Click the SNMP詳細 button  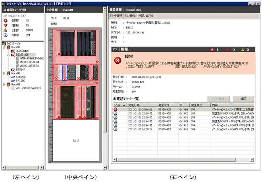tap(216, 99)
